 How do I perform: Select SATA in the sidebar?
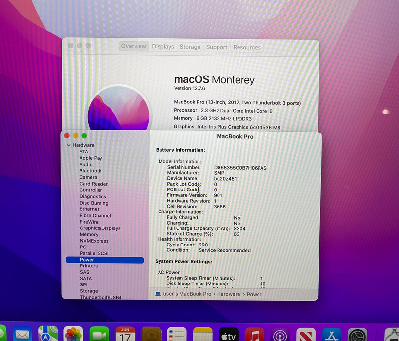86,278
